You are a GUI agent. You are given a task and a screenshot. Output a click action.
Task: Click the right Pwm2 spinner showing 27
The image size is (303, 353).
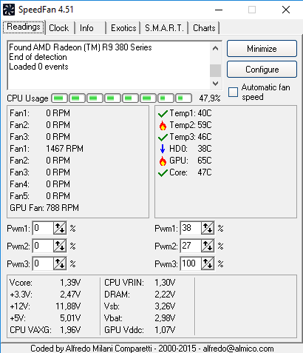pyautogui.click(x=208, y=246)
